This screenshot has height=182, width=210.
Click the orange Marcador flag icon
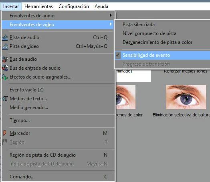click(x=5, y=133)
